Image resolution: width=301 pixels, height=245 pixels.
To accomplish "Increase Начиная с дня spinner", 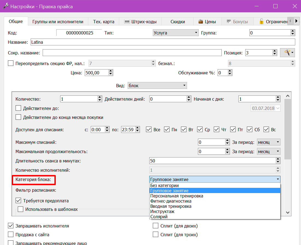I will (278, 97).
